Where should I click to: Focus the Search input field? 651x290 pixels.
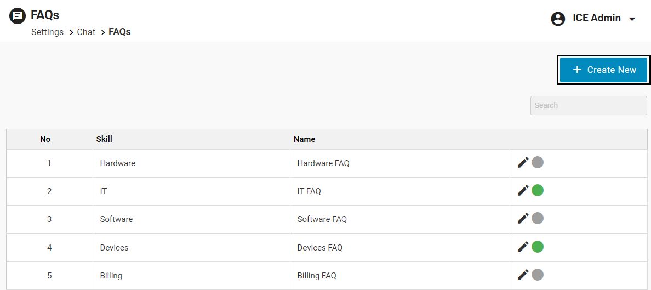588,105
